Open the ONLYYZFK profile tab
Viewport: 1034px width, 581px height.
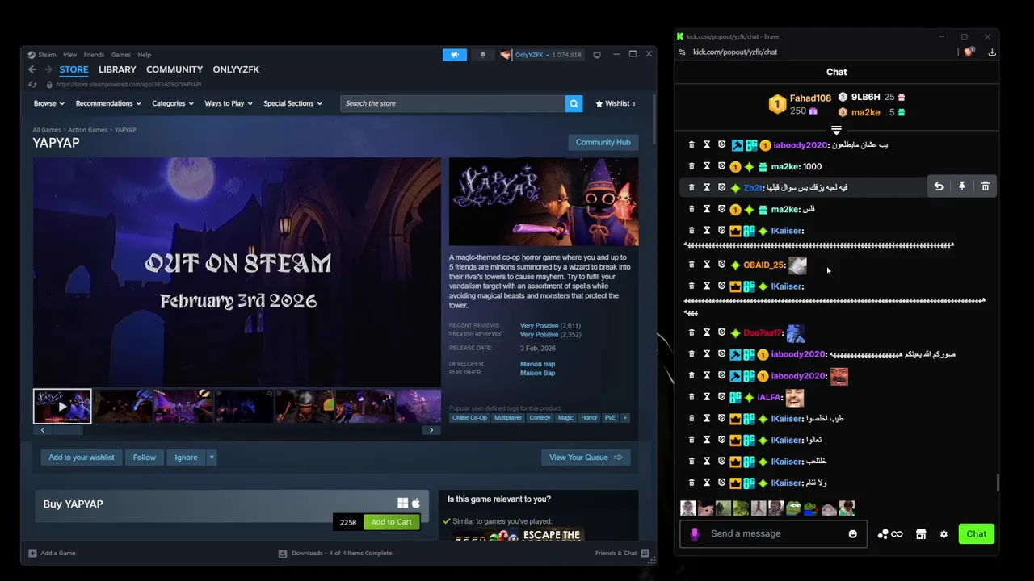pyautogui.click(x=236, y=69)
